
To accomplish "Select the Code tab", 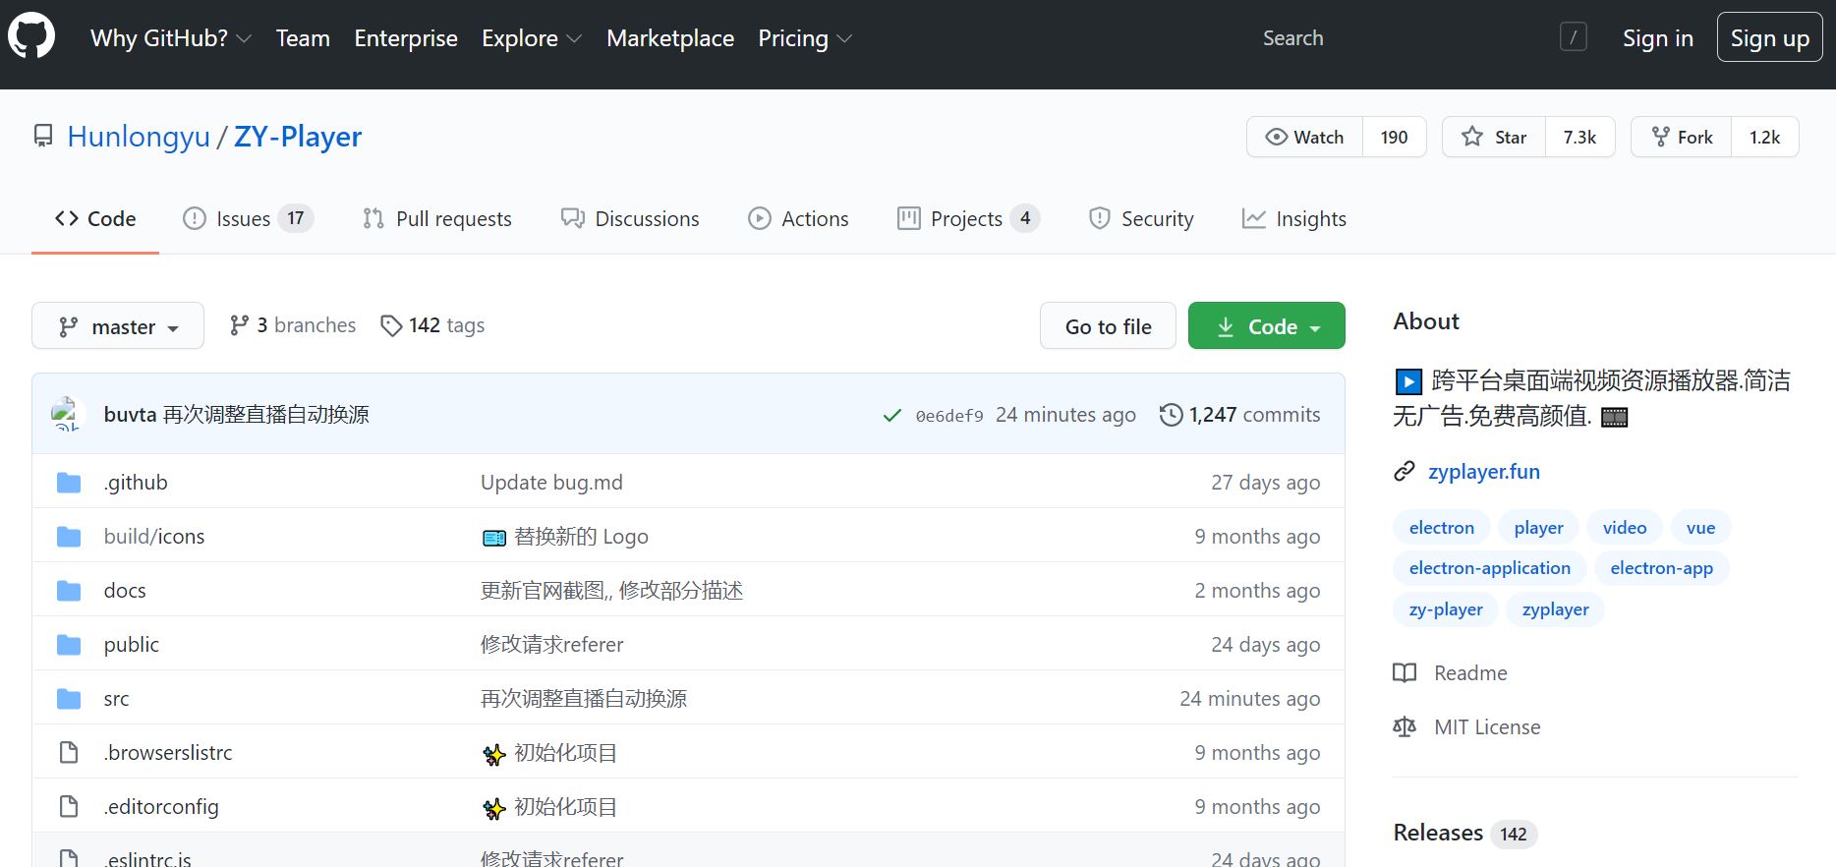I will 95,219.
